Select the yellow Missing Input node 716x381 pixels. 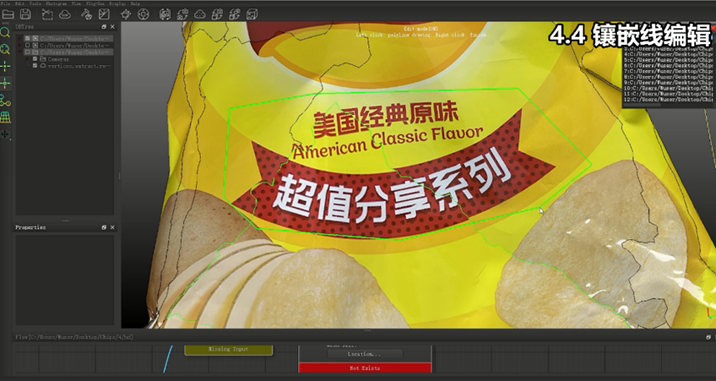click(228, 349)
